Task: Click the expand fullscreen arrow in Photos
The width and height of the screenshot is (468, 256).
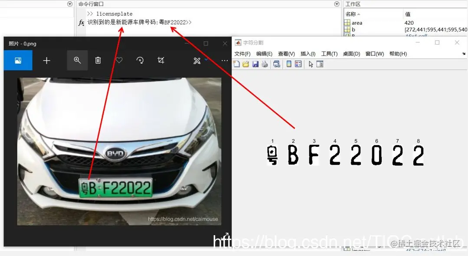Action: pyautogui.click(x=226, y=236)
